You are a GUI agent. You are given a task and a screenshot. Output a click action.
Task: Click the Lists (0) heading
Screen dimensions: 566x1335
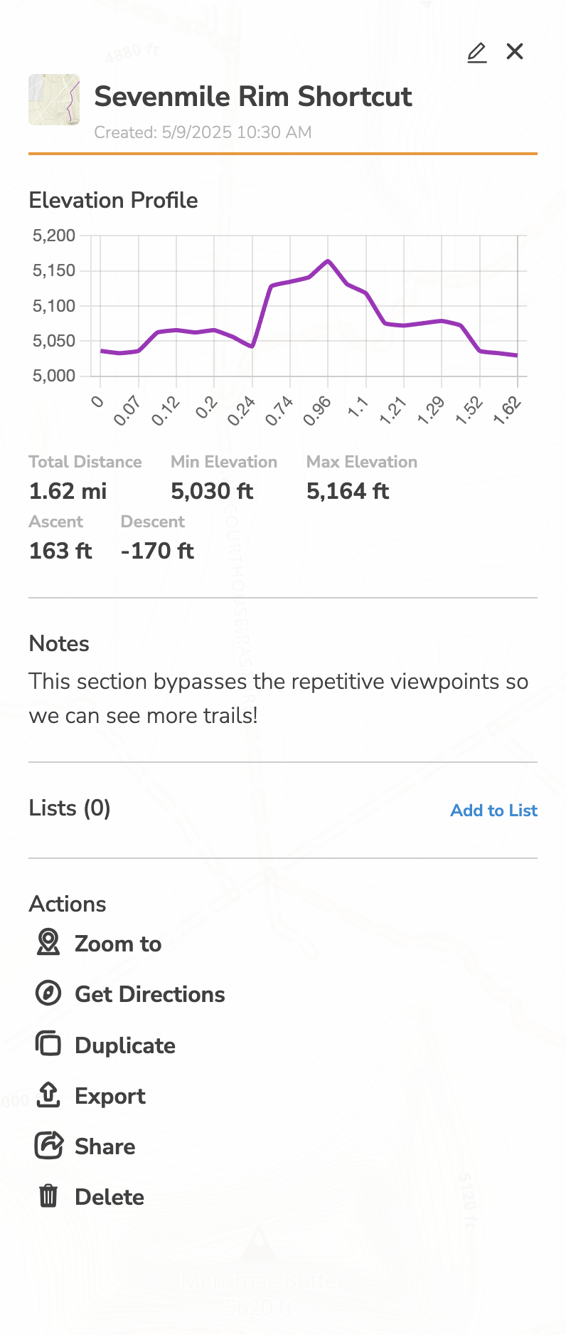[70, 808]
